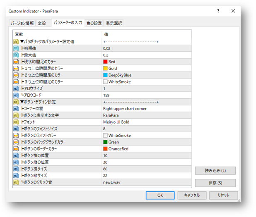Viewport: 256px width, 217px height.
Task: Click the string icon beside ボタンに表示する文字
Action: point(16,115)
